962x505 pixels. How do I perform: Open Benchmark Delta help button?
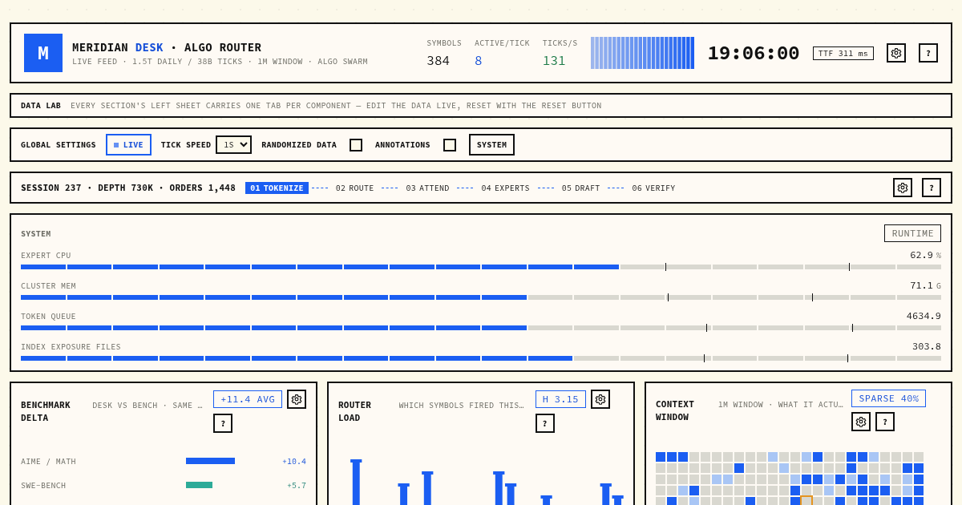pos(223,423)
